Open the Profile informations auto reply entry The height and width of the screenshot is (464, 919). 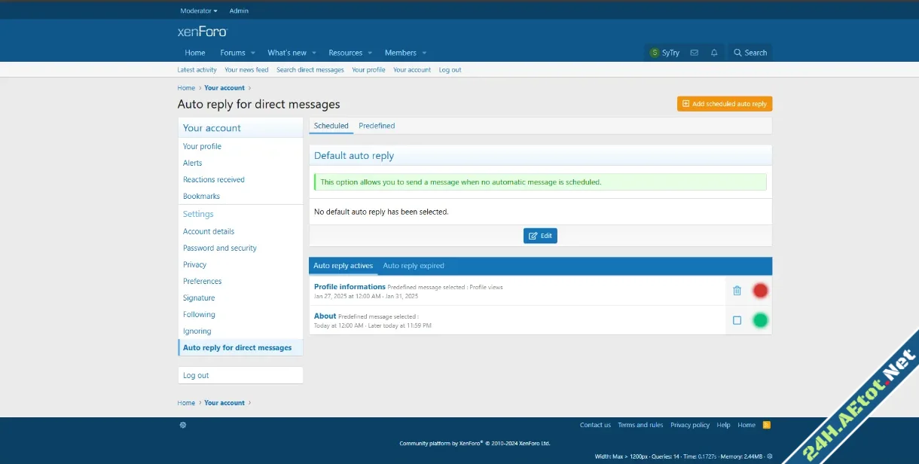pyautogui.click(x=350, y=286)
